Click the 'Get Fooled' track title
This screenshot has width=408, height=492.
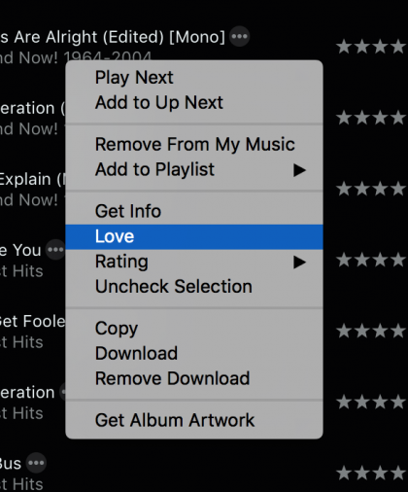[x=32, y=321]
